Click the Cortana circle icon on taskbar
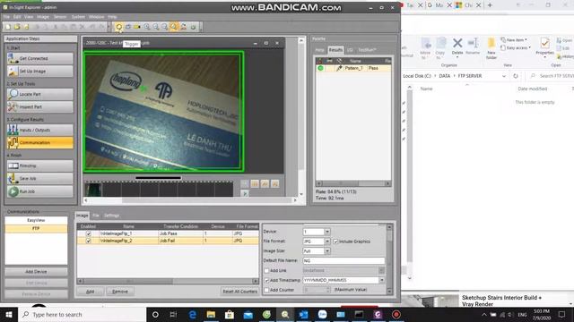 tap(155, 314)
